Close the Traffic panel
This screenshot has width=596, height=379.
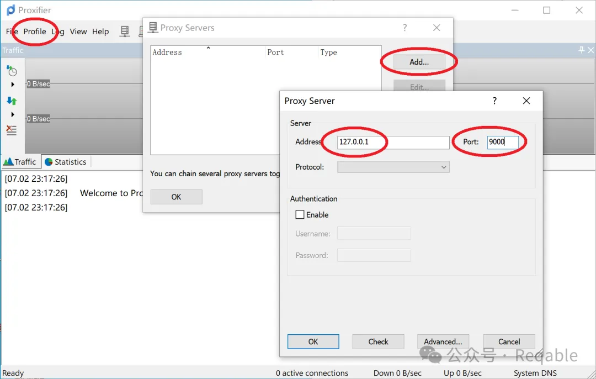coord(590,50)
